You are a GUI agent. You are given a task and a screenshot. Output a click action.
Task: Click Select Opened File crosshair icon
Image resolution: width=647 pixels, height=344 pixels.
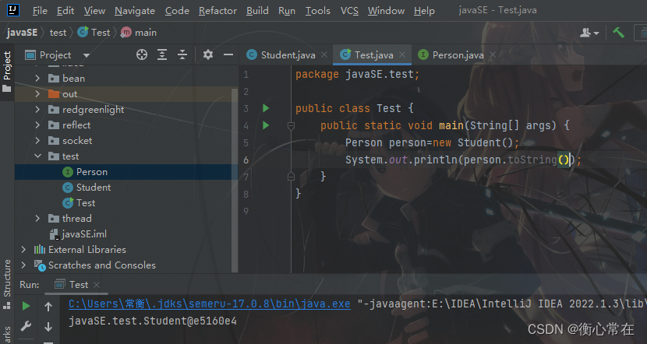(142, 54)
